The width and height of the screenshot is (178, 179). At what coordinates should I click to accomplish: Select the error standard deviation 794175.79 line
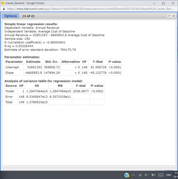point(40,50)
